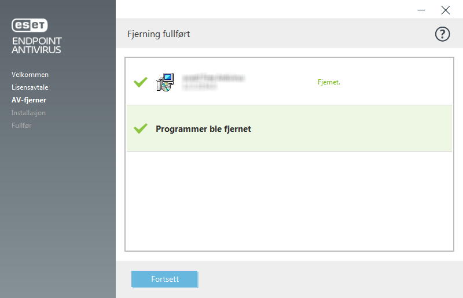Select the Installasjon step
This screenshot has height=298, width=463.
point(28,113)
